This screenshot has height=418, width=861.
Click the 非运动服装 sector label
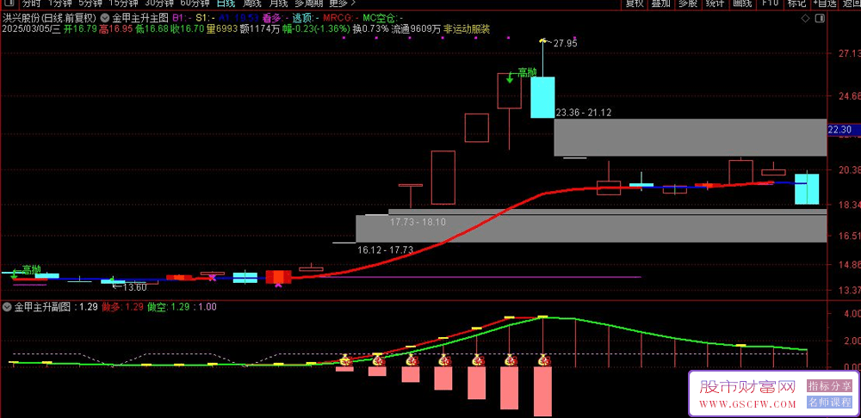point(467,28)
